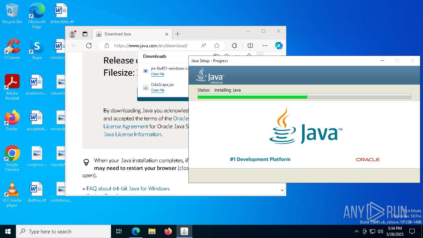Open Edge Extensions puzzle icon
Screen dimensions: 423x238
click(x=234, y=46)
